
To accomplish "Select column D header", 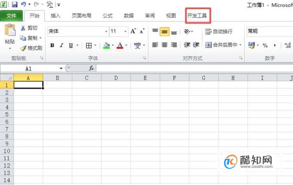I will pyautogui.click(x=116, y=78).
